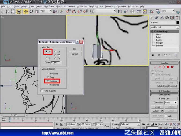Viewport: 181px width, 136px height.
Task: Open the Edit Named Selection Sets icon
Action: [92, 11]
